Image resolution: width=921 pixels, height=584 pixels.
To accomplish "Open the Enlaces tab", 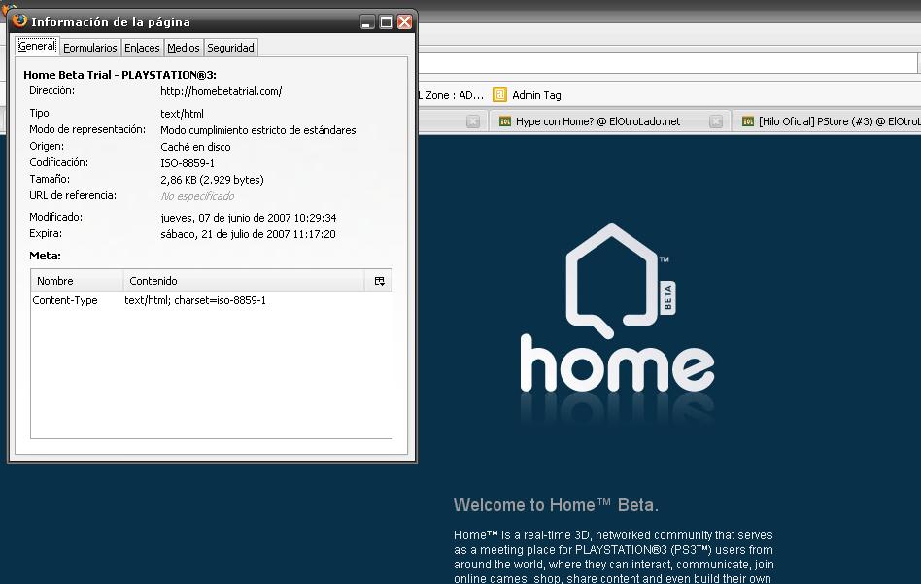I will point(142,48).
